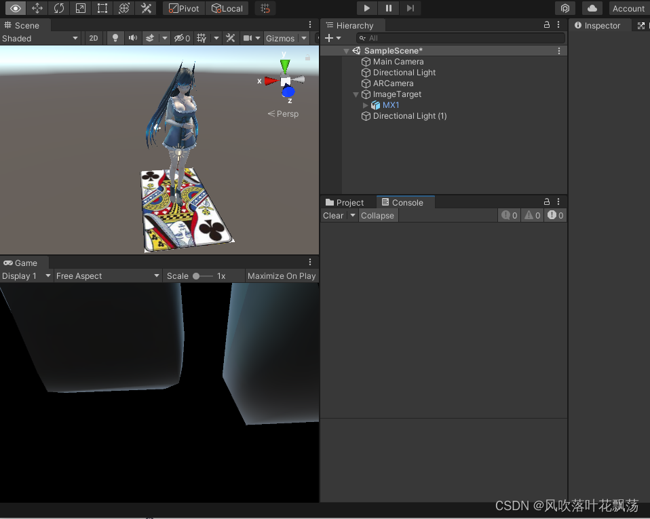Switch handle orientation via the Local toggle
This screenshot has height=519, width=650.
[227, 8]
